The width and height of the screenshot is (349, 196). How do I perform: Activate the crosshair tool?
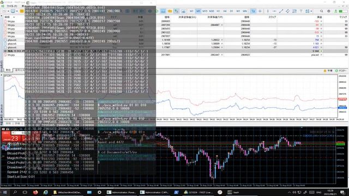[260, 11]
